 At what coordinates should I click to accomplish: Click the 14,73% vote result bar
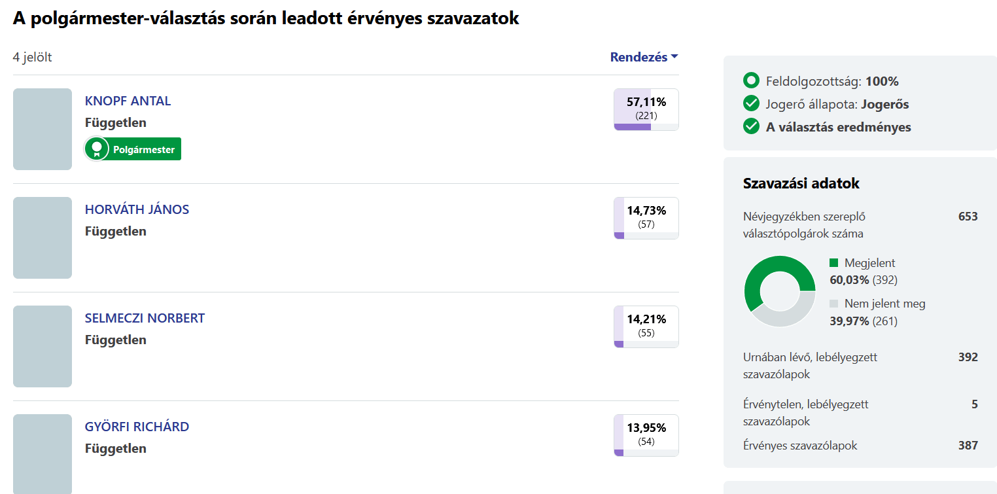(x=646, y=218)
